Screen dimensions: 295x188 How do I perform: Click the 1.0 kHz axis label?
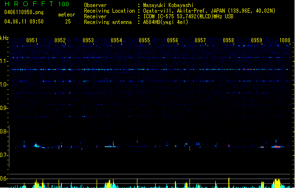4,85
